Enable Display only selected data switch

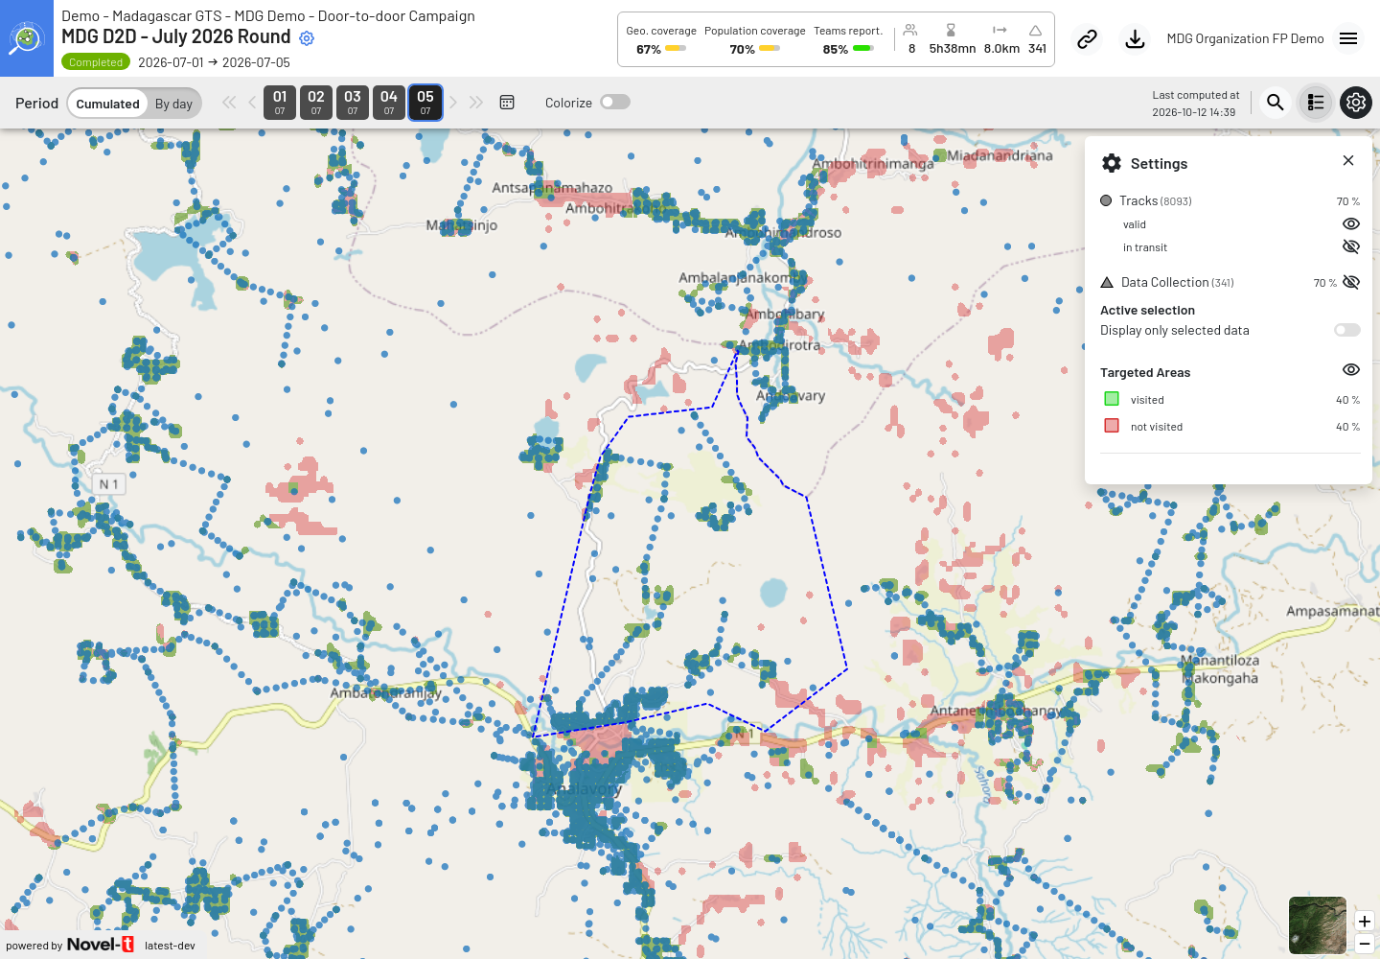[1347, 330]
